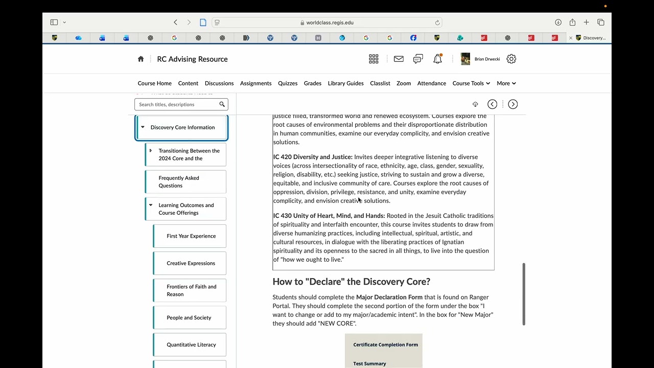
Task: Show the Safari tab overview
Action: 601,22
